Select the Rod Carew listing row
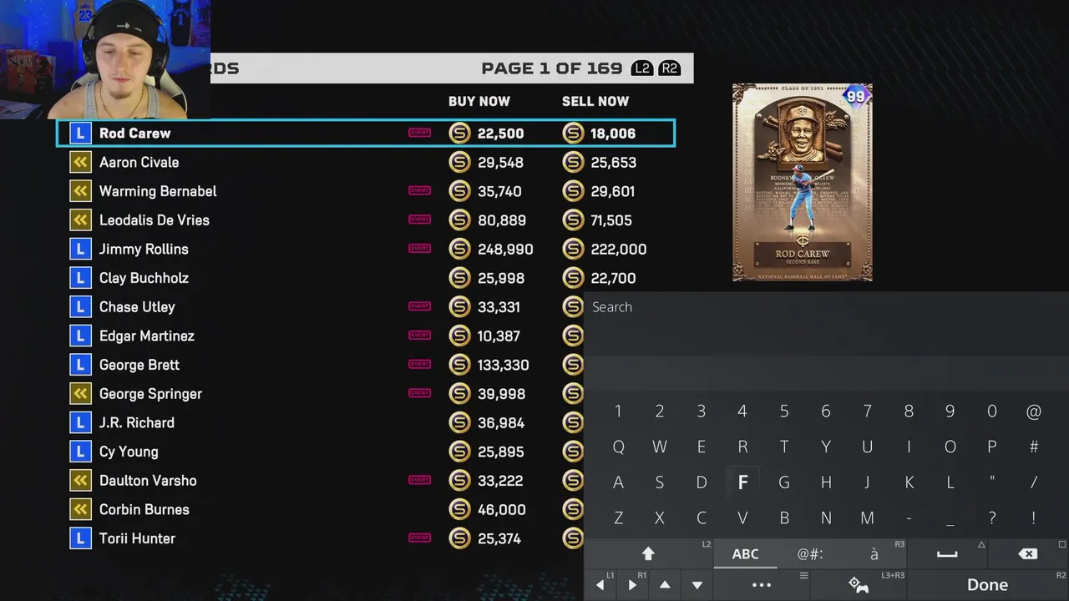This screenshot has height=601, width=1069. click(366, 134)
